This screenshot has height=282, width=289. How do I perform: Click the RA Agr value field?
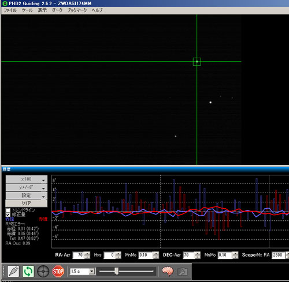point(79,255)
